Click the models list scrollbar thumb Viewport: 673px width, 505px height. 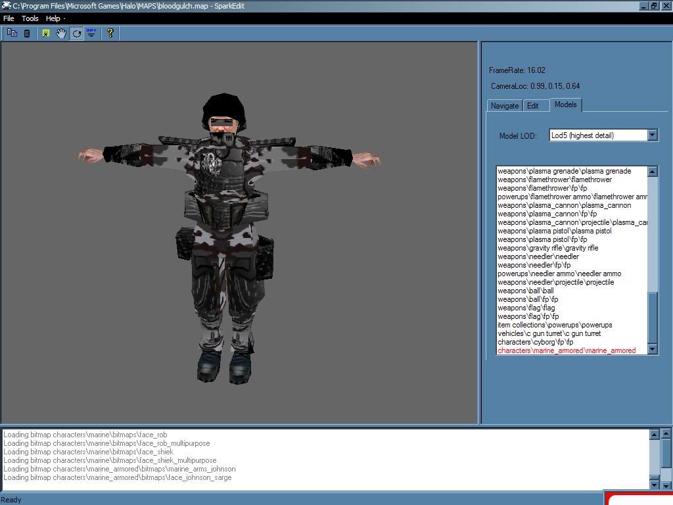(653, 318)
